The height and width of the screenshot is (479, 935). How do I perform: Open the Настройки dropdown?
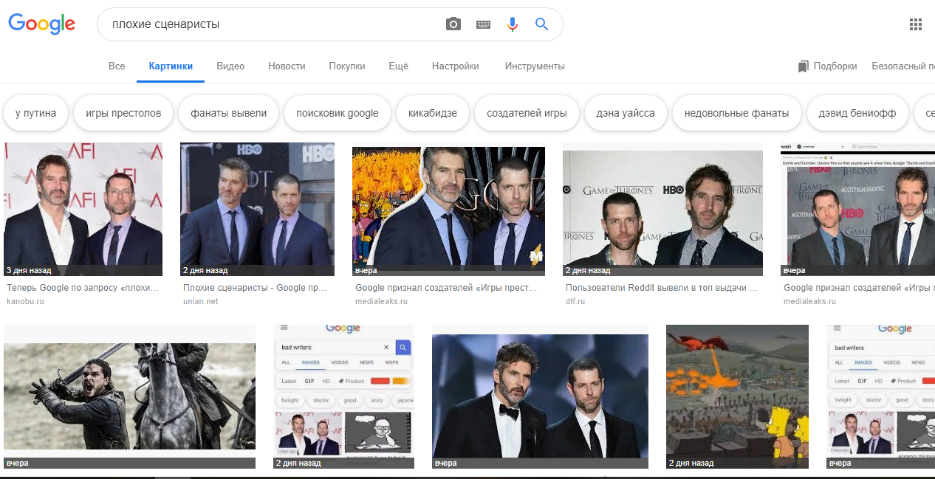(455, 66)
